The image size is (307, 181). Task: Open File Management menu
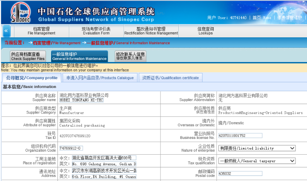tap(41, 31)
